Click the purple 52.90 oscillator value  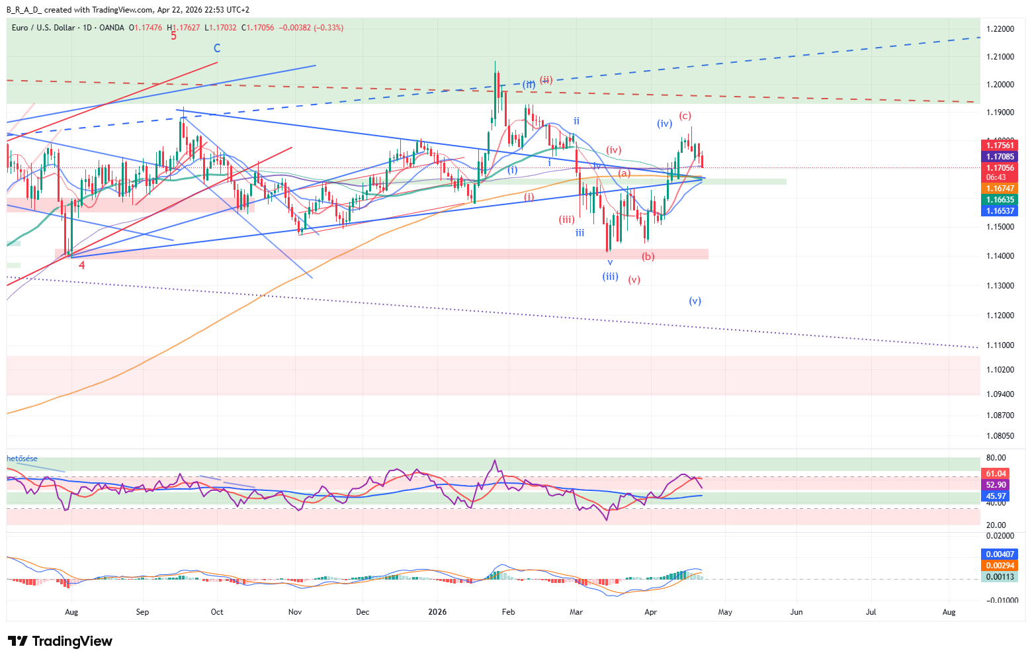996,485
